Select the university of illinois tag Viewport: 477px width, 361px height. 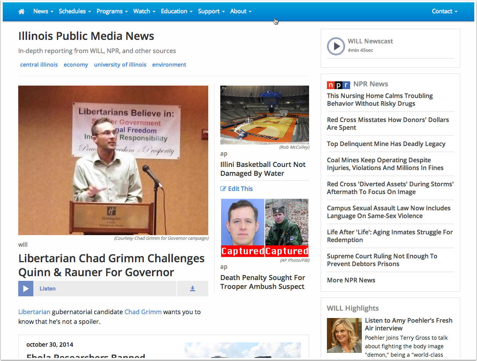[x=120, y=65]
